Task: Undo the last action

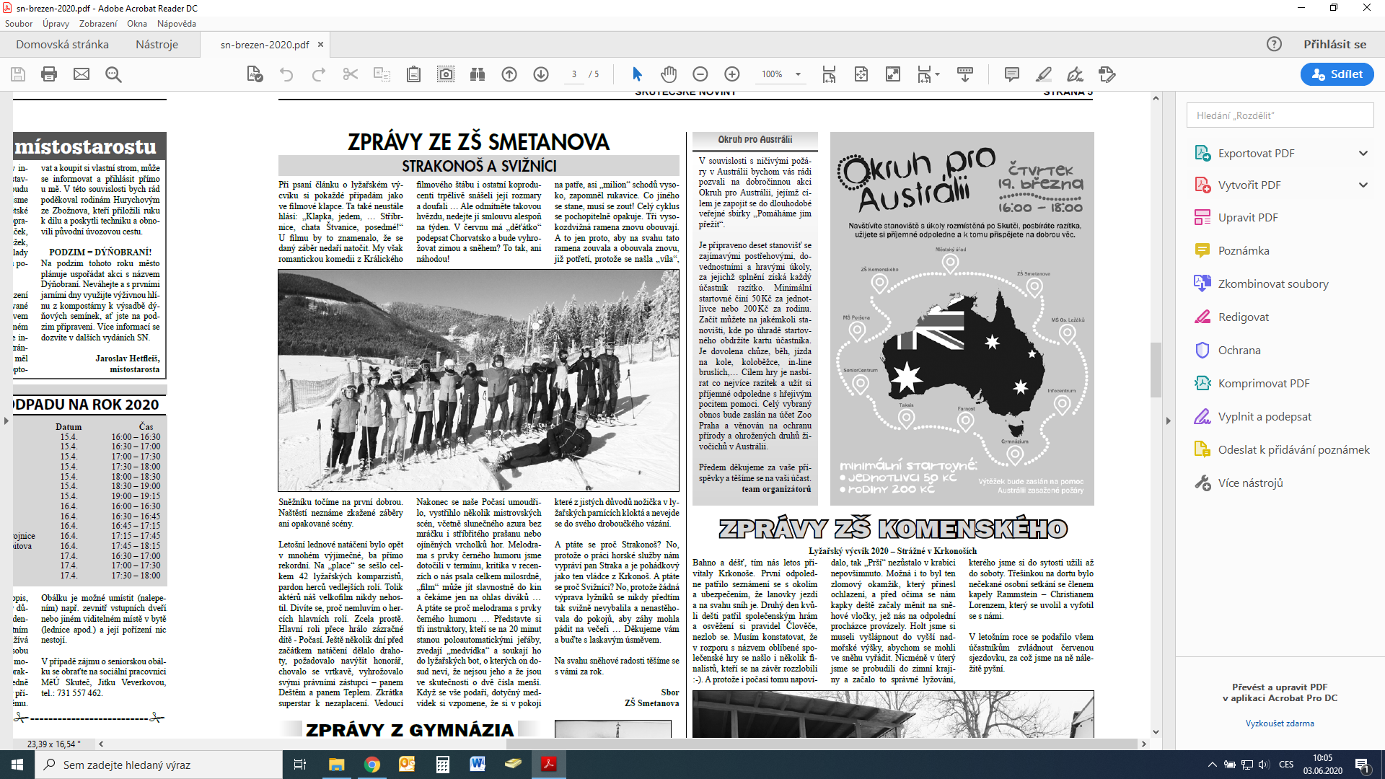Action: (286, 74)
